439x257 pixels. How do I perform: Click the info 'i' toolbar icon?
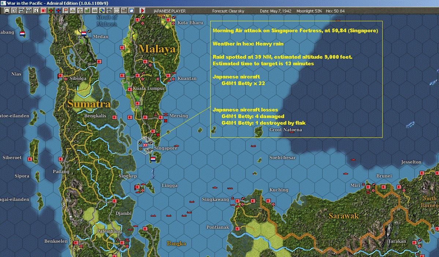click(x=36, y=11)
